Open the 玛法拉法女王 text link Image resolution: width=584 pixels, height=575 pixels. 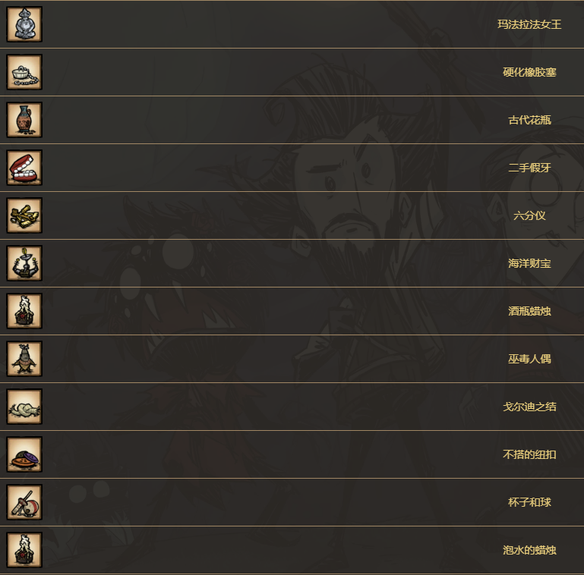(529, 24)
